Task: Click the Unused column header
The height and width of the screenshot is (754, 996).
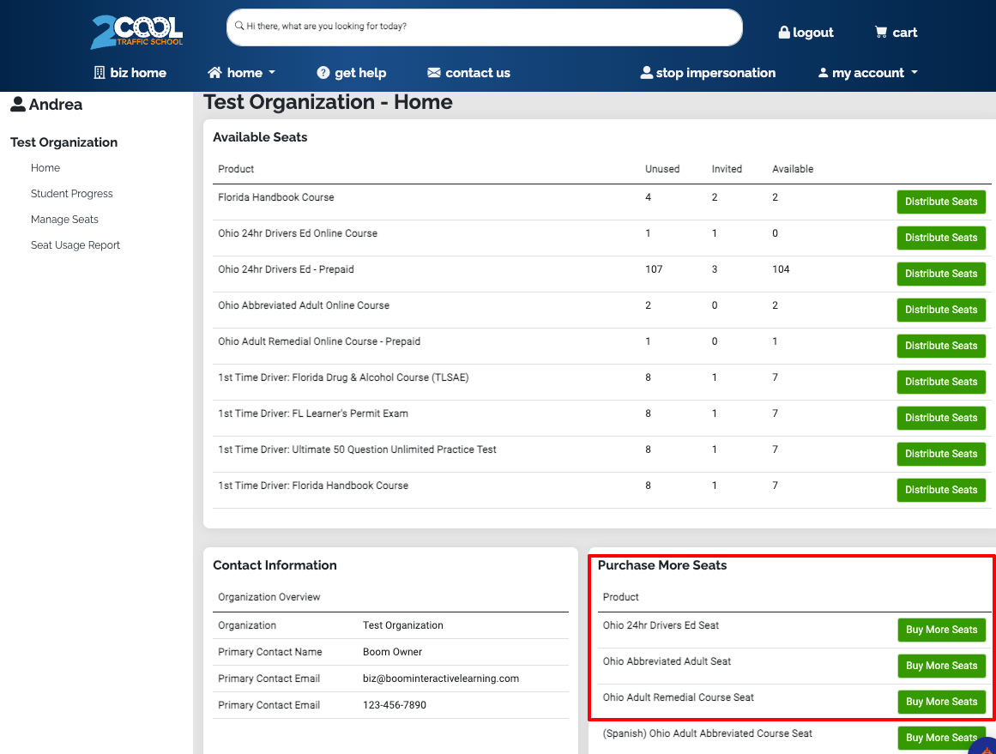Action: tap(662, 169)
